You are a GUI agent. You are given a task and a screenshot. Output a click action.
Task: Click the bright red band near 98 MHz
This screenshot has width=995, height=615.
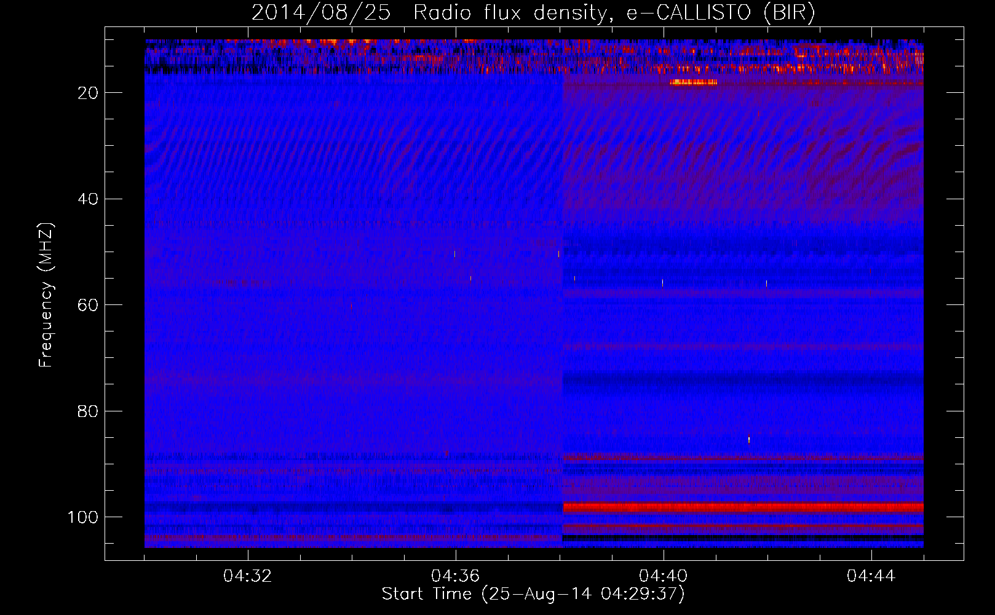pyautogui.click(x=743, y=507)
